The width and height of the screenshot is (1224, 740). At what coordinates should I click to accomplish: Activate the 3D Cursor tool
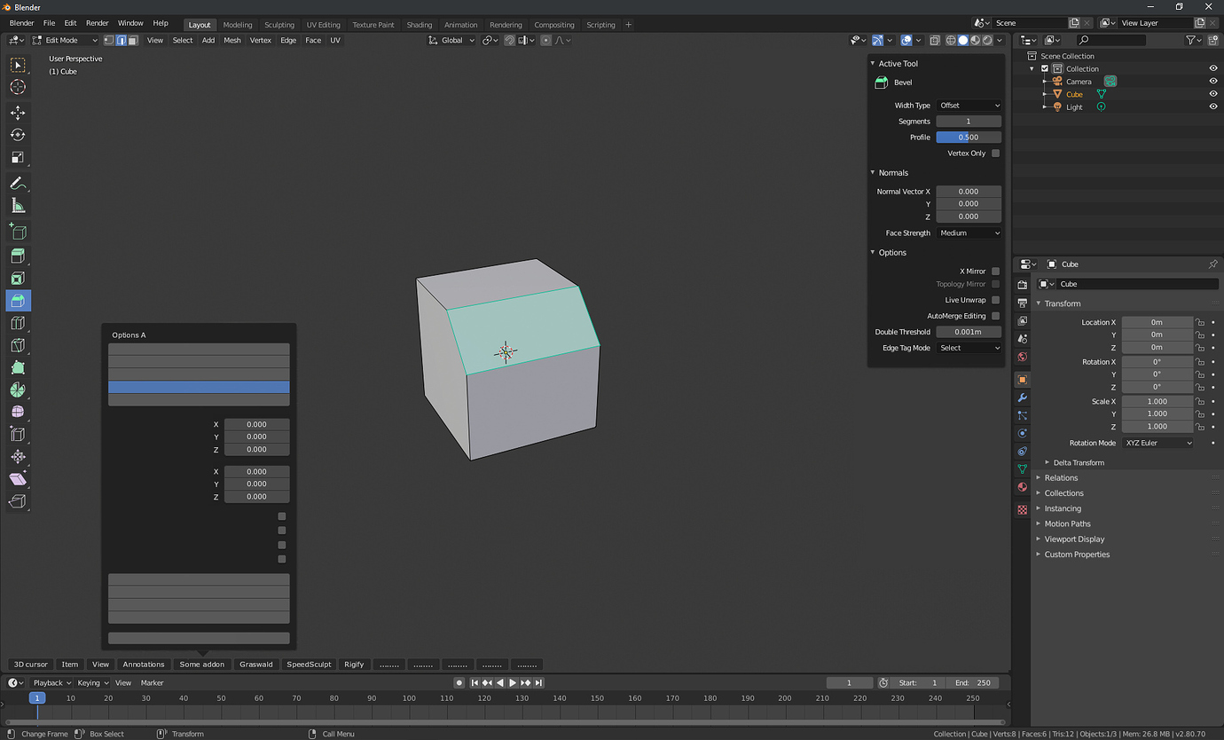[18, 87]
